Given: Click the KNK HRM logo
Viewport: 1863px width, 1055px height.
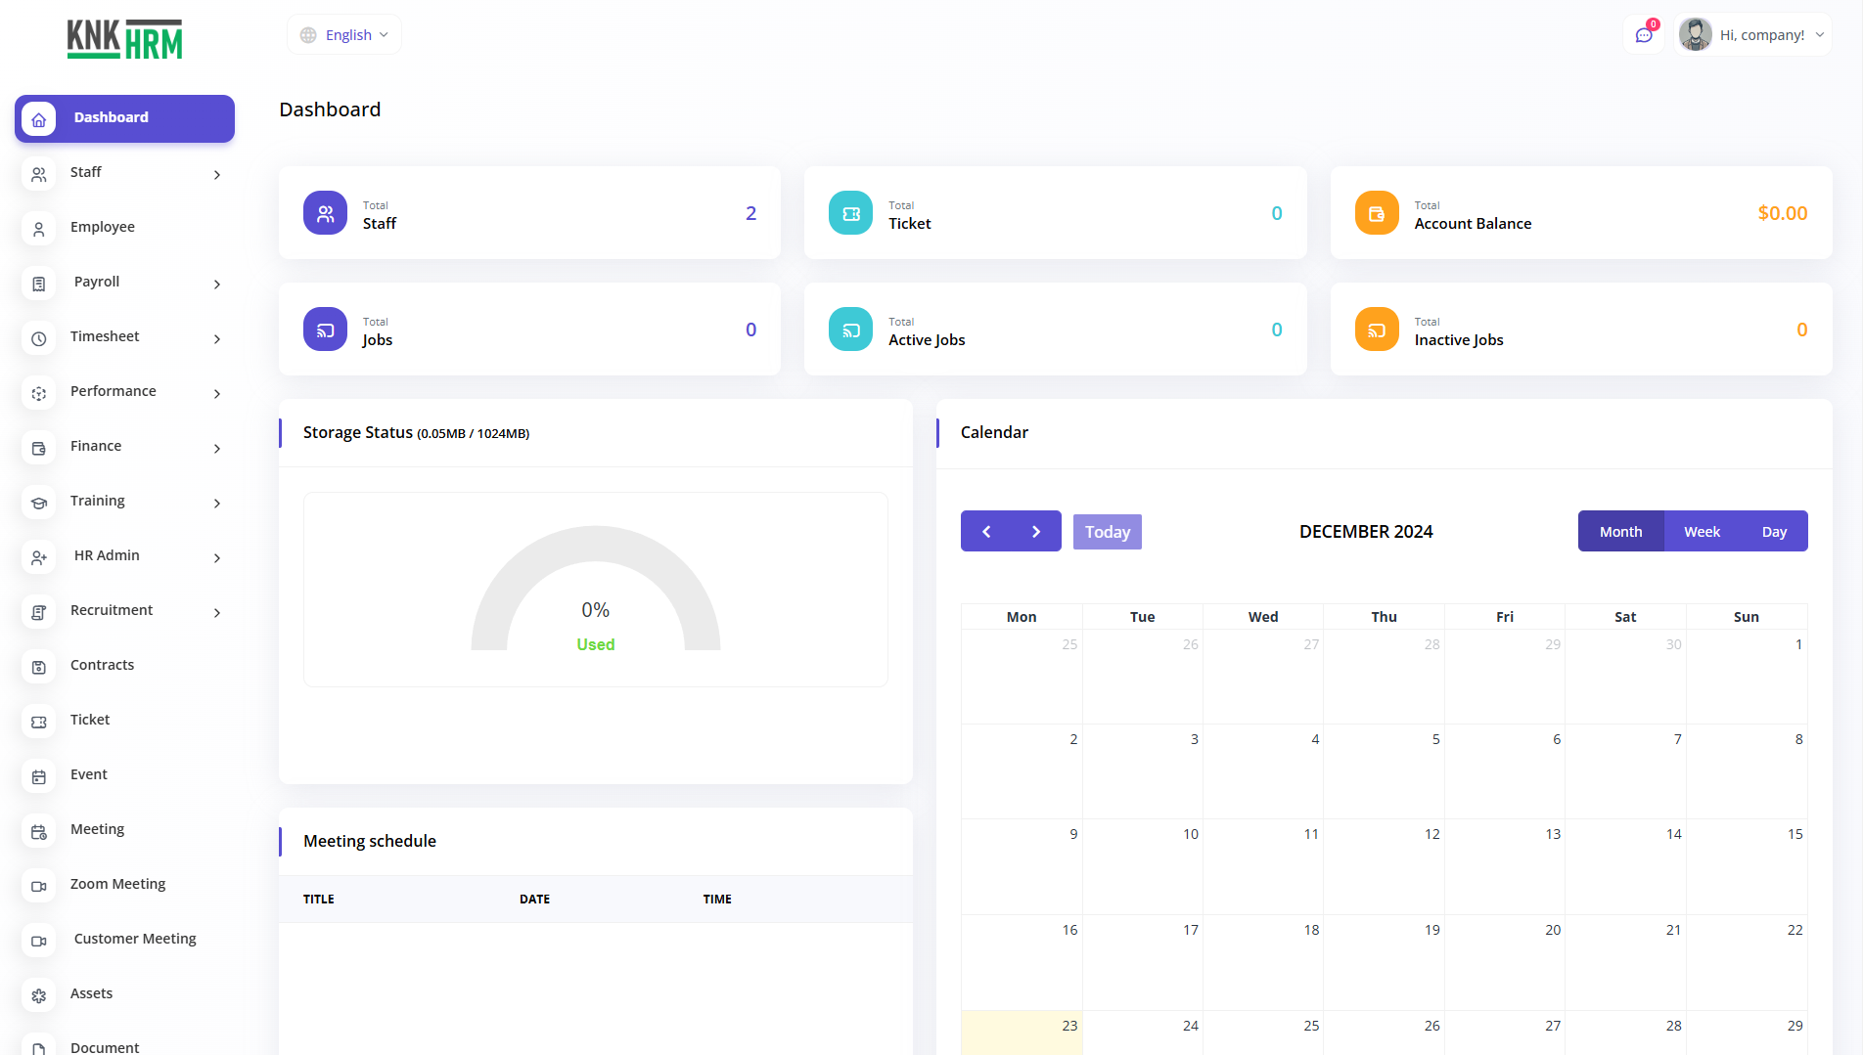Looking at the screenshot, I should click(x=124, y=39).
